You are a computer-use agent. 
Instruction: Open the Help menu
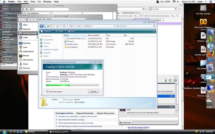tap(56, 2)
